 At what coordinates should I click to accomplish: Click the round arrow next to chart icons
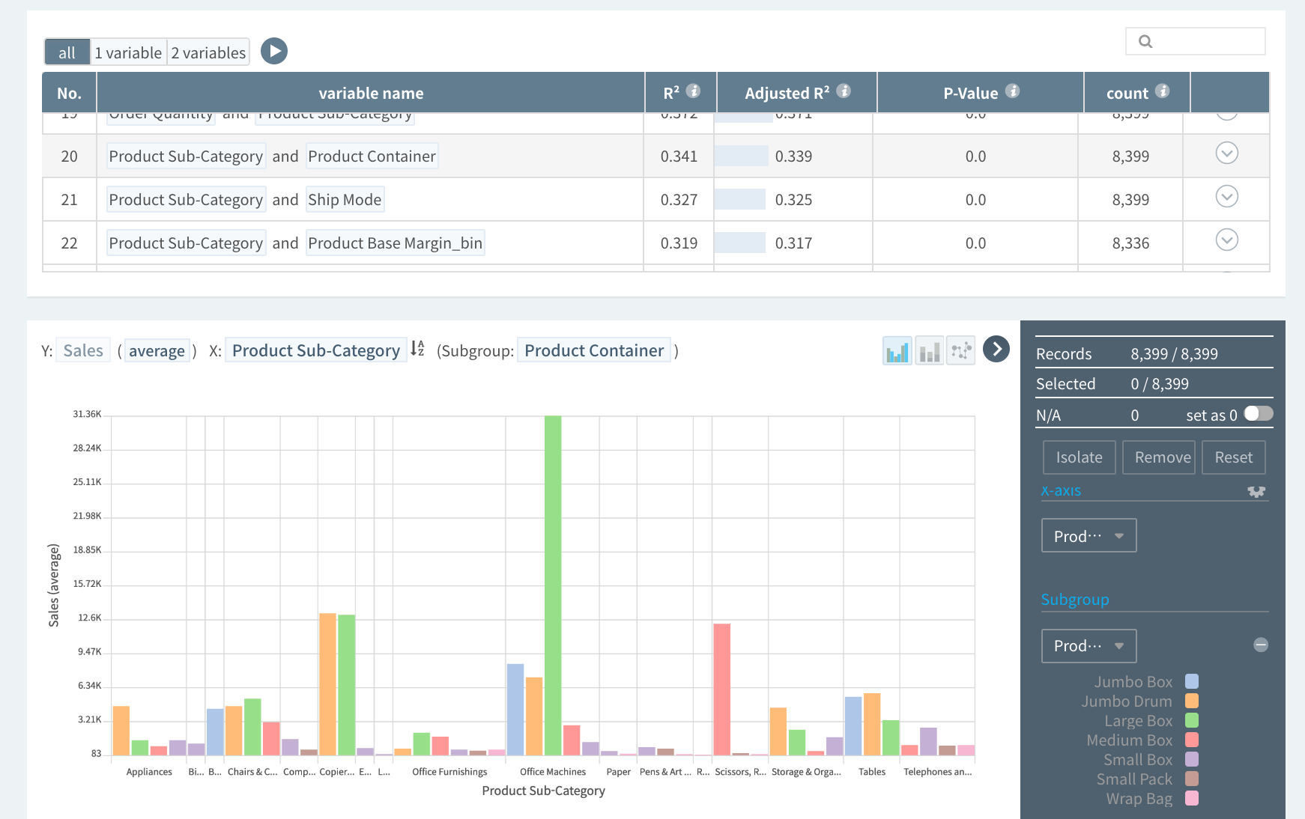[x=996, y=349]
